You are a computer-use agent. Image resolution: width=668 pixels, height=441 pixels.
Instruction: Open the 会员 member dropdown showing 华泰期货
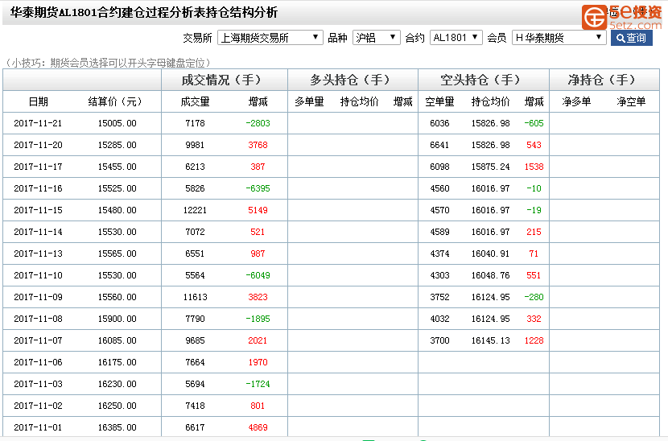(559, 38)
